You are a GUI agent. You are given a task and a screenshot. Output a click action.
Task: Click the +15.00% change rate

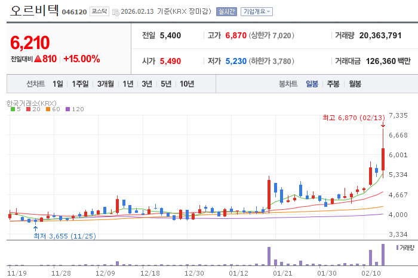point(82,59)
